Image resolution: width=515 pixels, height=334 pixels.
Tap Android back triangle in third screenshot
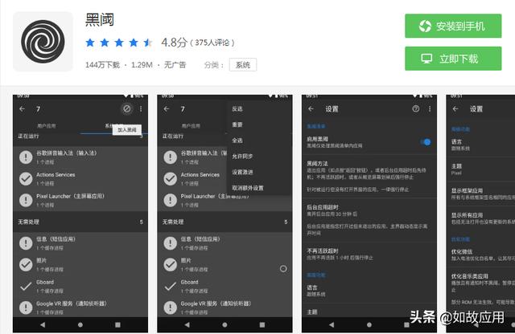(332, 325)
